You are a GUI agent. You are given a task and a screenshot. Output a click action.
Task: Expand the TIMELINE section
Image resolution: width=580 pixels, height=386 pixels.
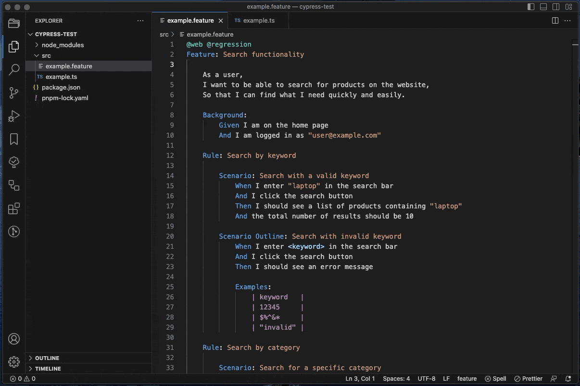click(89, 369)
